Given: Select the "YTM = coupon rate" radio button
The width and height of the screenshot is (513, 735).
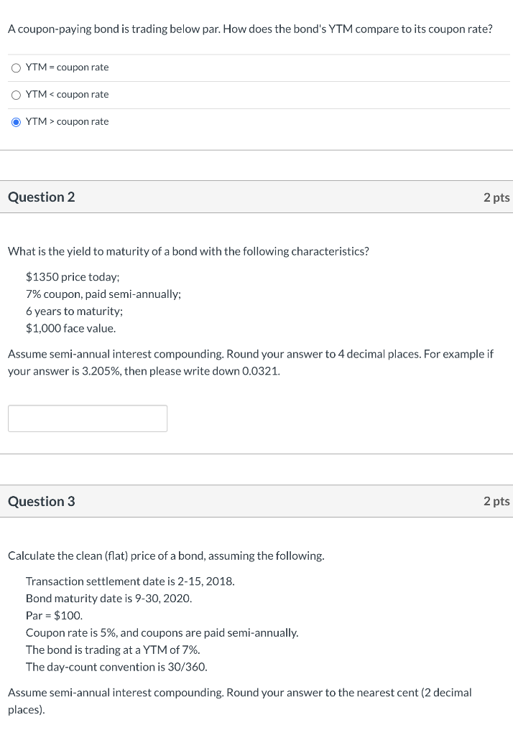Looking at the screenshot, I should (16, 67).
